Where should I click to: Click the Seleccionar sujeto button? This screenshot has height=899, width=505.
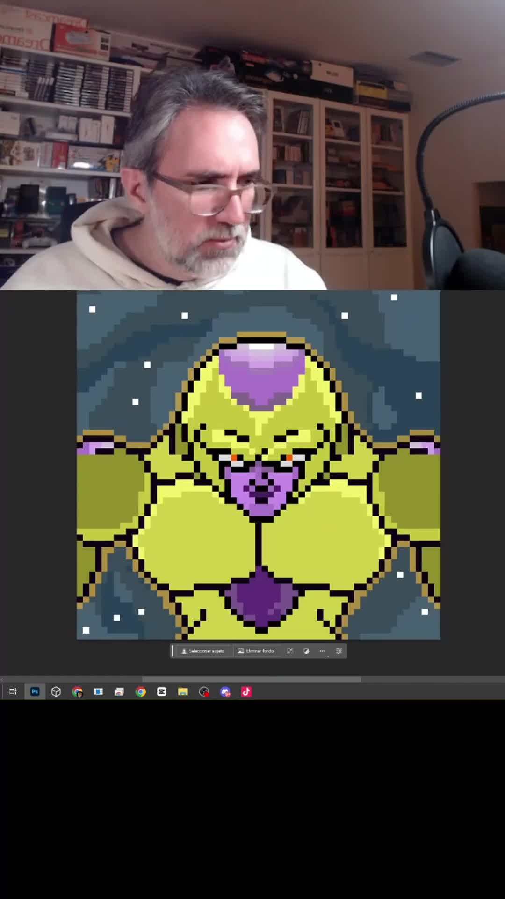(x=202, y=651)
